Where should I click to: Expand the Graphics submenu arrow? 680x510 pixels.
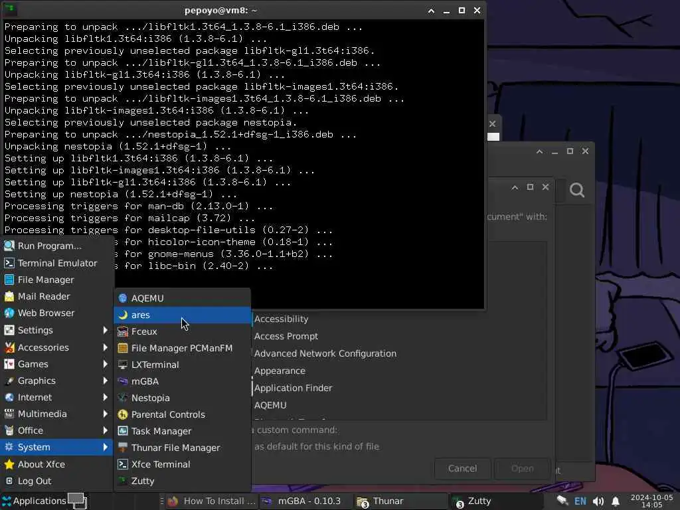pyautogui.click(x=106, y=381)
